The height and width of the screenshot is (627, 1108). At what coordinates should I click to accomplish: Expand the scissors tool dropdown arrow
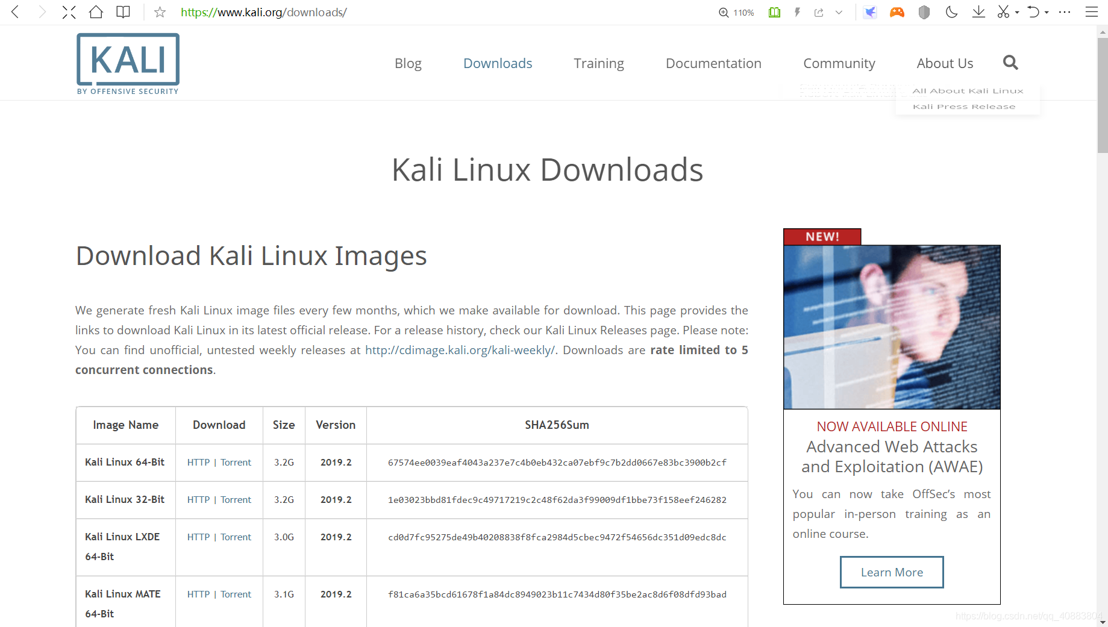[x=1017, y=13]
